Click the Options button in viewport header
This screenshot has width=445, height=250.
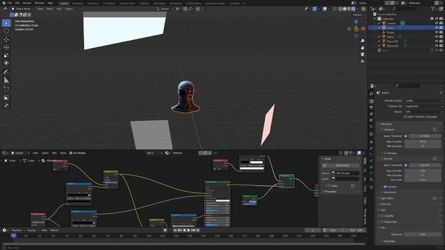359,15
